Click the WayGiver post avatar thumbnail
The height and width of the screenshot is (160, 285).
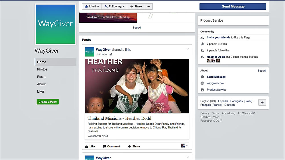(x=89, y=52)
